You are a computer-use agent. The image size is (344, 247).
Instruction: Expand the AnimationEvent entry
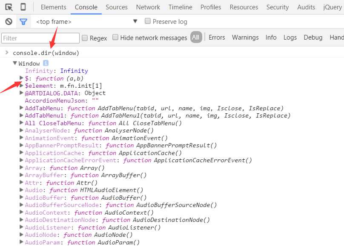tap(21, 138)
